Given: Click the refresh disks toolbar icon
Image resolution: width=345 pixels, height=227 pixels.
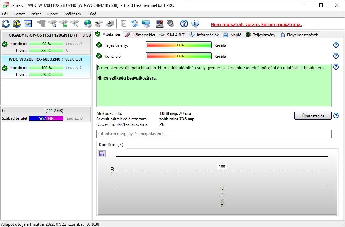Looking at the screenshot, I should tap(6, 23).
